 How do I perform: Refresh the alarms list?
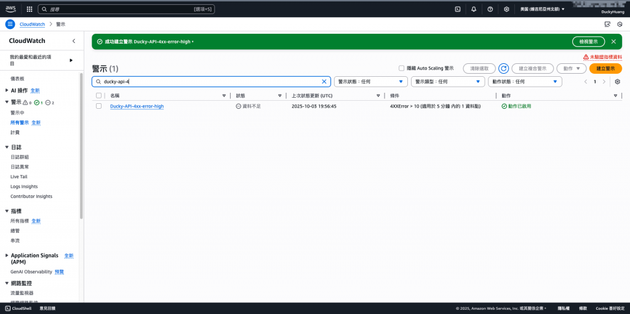pyautogui.click(x=503, y=69)
